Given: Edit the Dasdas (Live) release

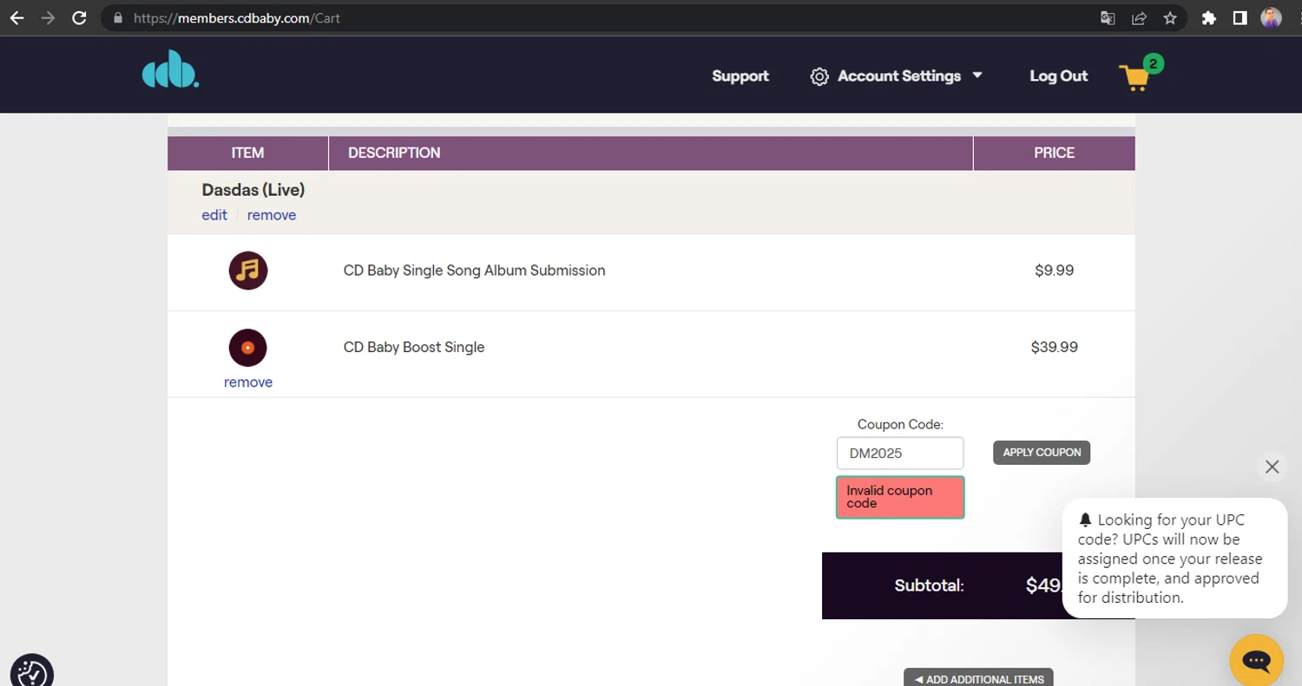Looking at the screenshot, I should tap(214, 215).
